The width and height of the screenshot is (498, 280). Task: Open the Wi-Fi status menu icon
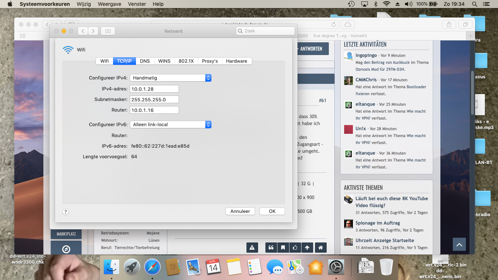click(x=386, y=4)
